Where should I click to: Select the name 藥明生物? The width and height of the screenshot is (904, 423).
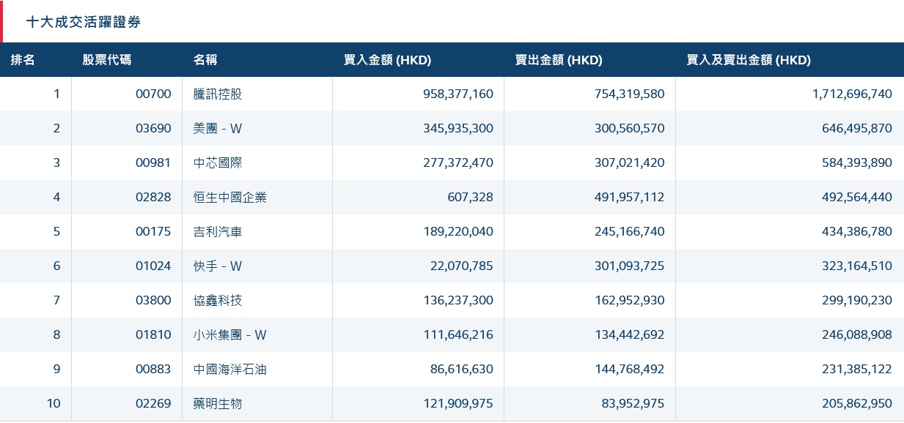[218, 403]
